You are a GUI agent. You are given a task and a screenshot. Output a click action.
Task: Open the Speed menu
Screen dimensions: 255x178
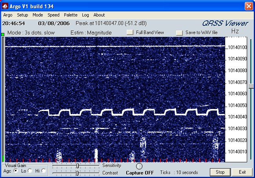coord(53,15)
